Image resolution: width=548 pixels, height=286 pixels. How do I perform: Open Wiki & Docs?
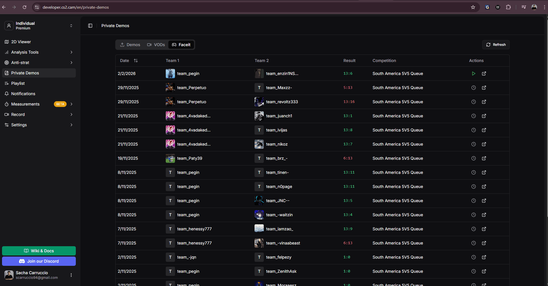click(39, 251)
